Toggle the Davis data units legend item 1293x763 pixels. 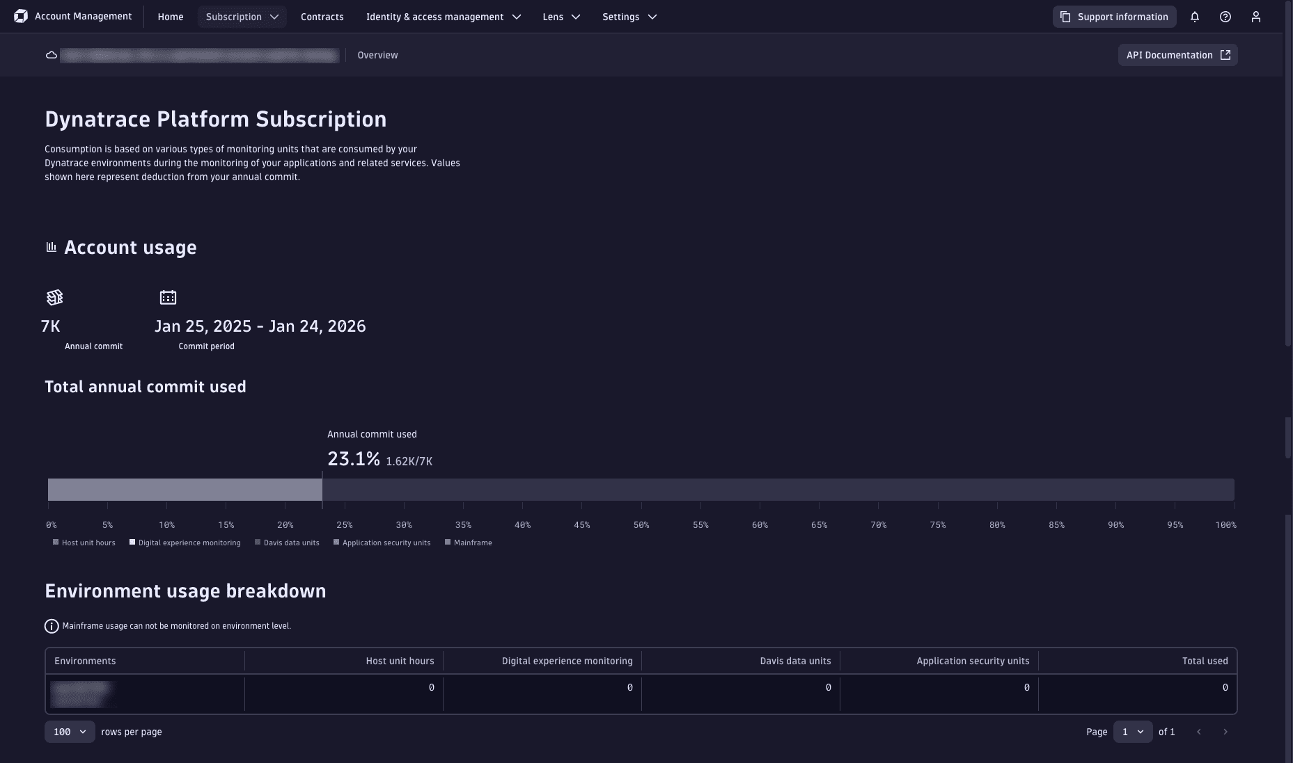pos(287,543)
